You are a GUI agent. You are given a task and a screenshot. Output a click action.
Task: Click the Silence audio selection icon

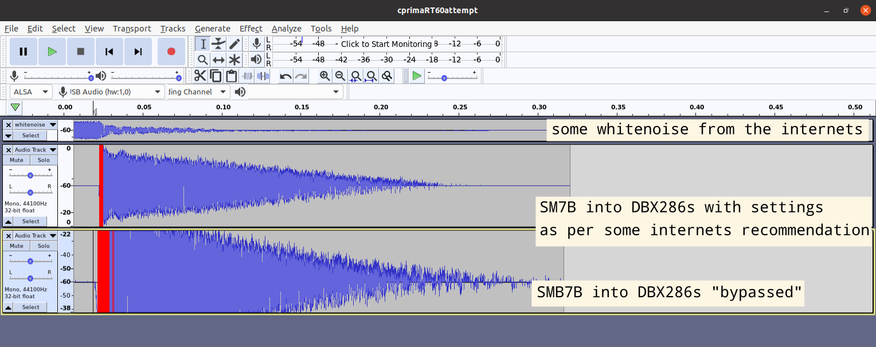click(263, 76)
